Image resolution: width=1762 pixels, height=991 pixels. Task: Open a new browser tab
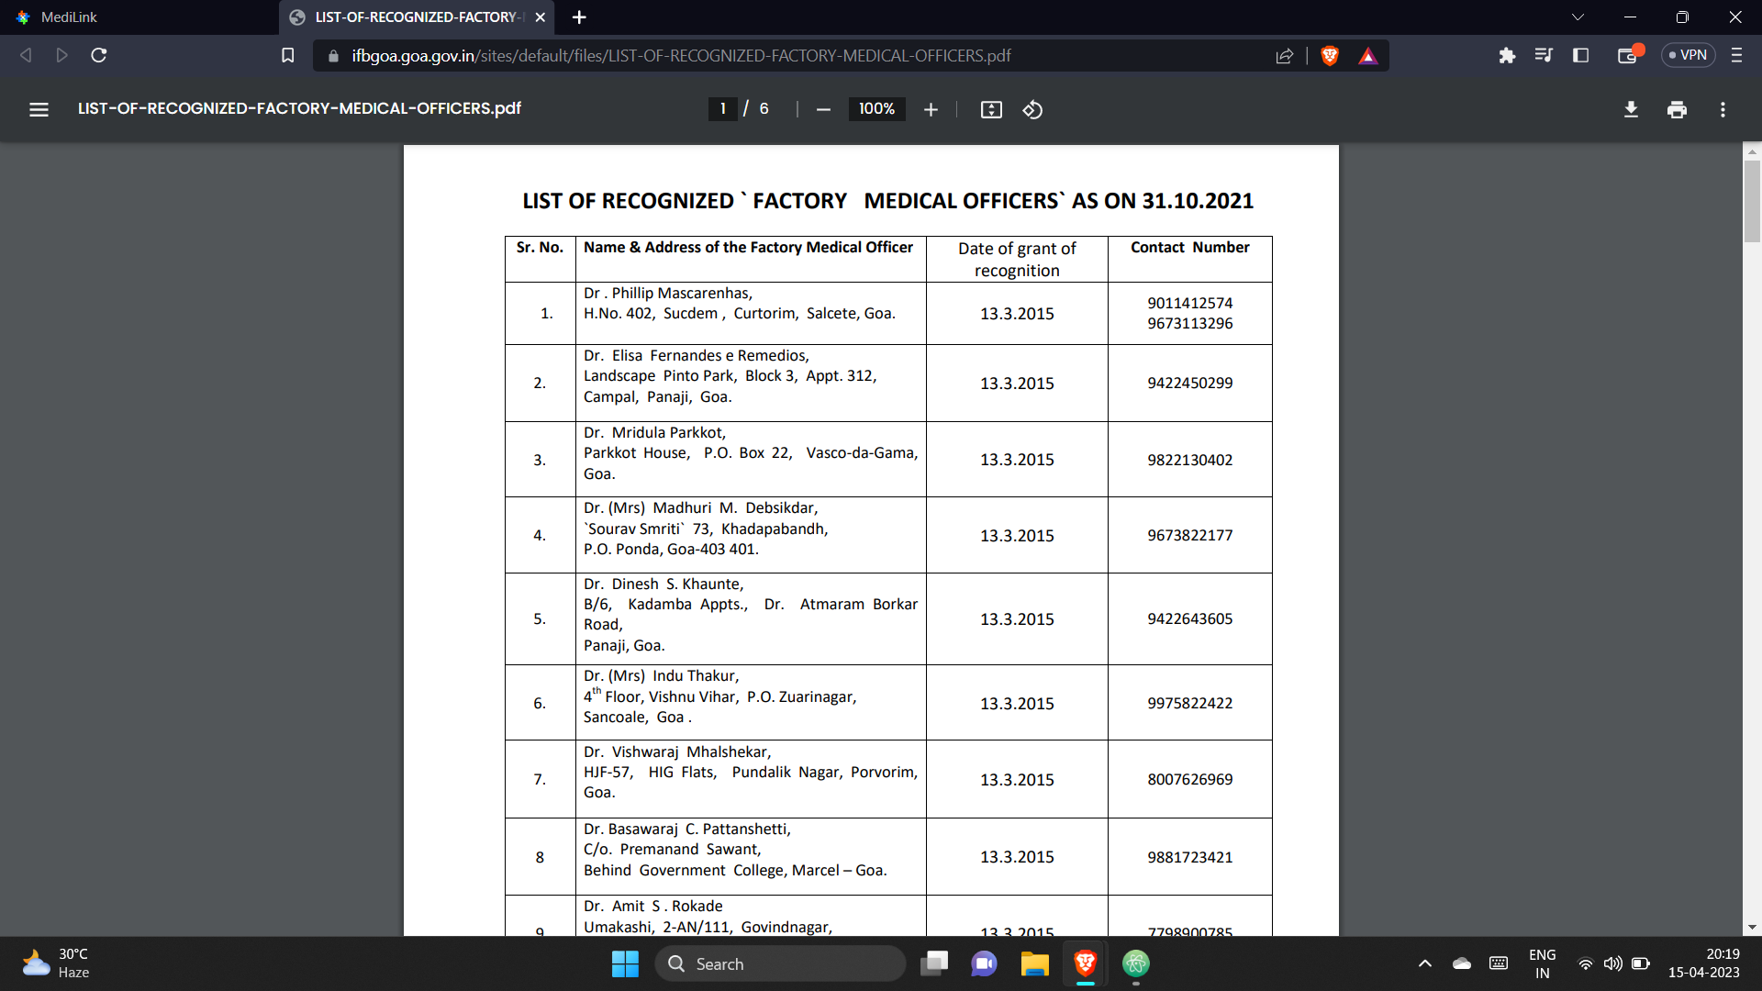(x=579, y=17)
